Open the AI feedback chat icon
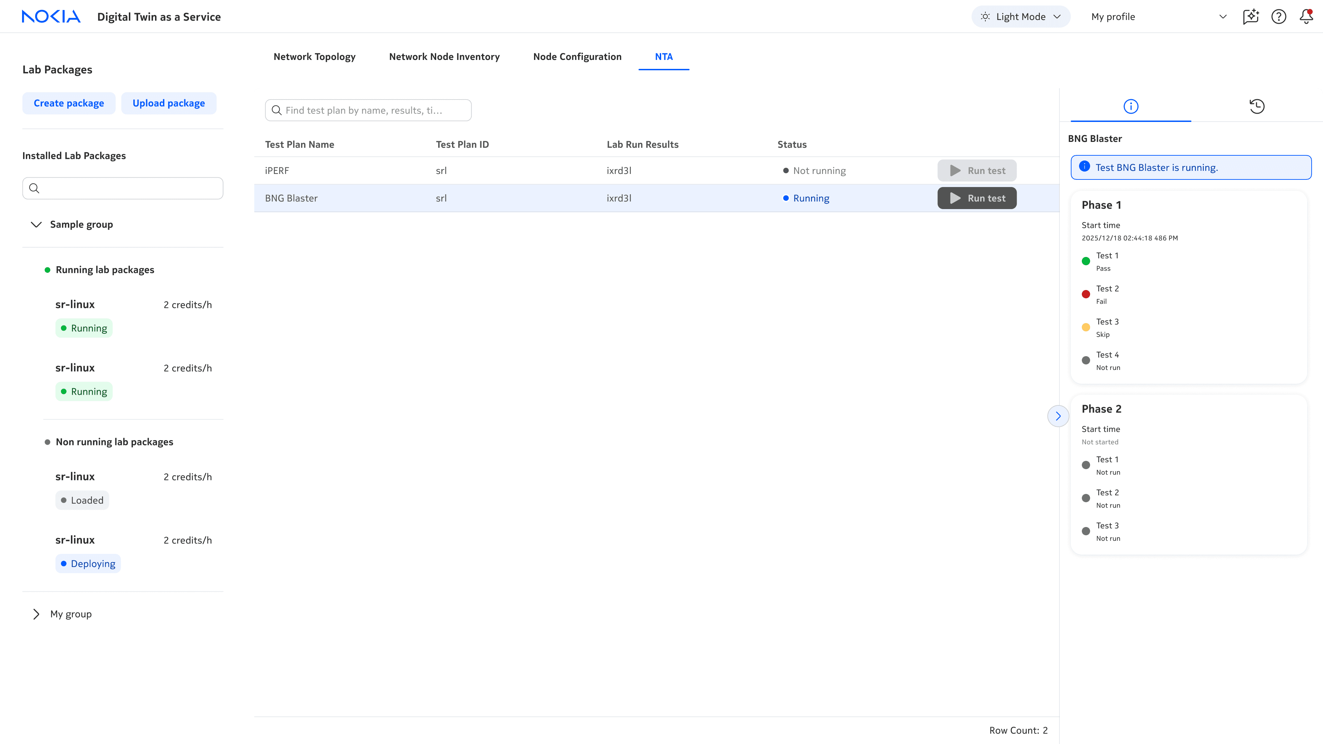 (x=1251, y=17)
